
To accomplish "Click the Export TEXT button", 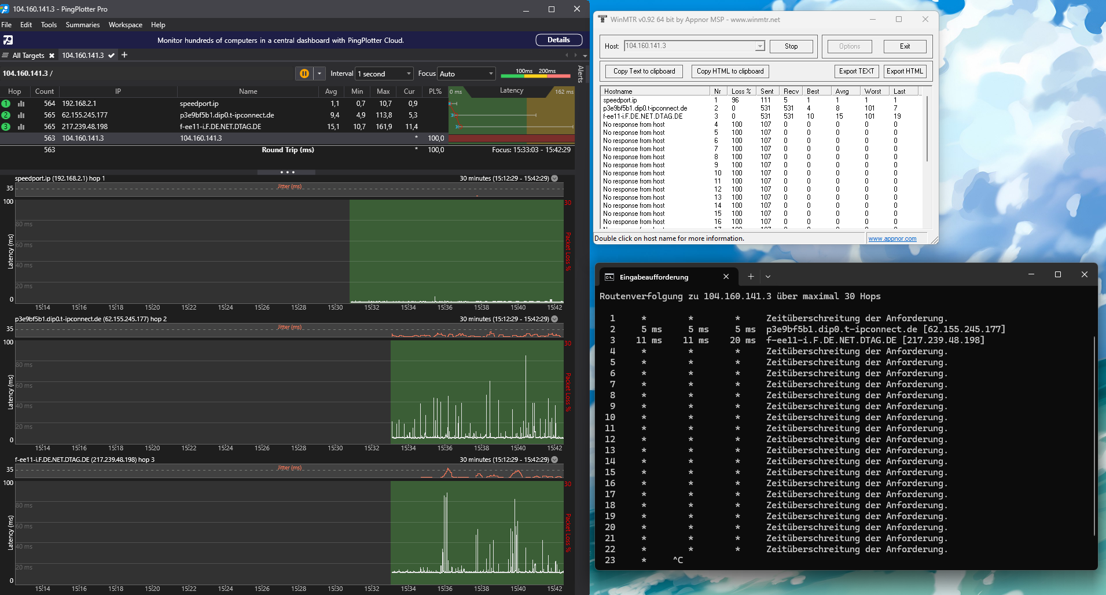I will click(857, 71).
